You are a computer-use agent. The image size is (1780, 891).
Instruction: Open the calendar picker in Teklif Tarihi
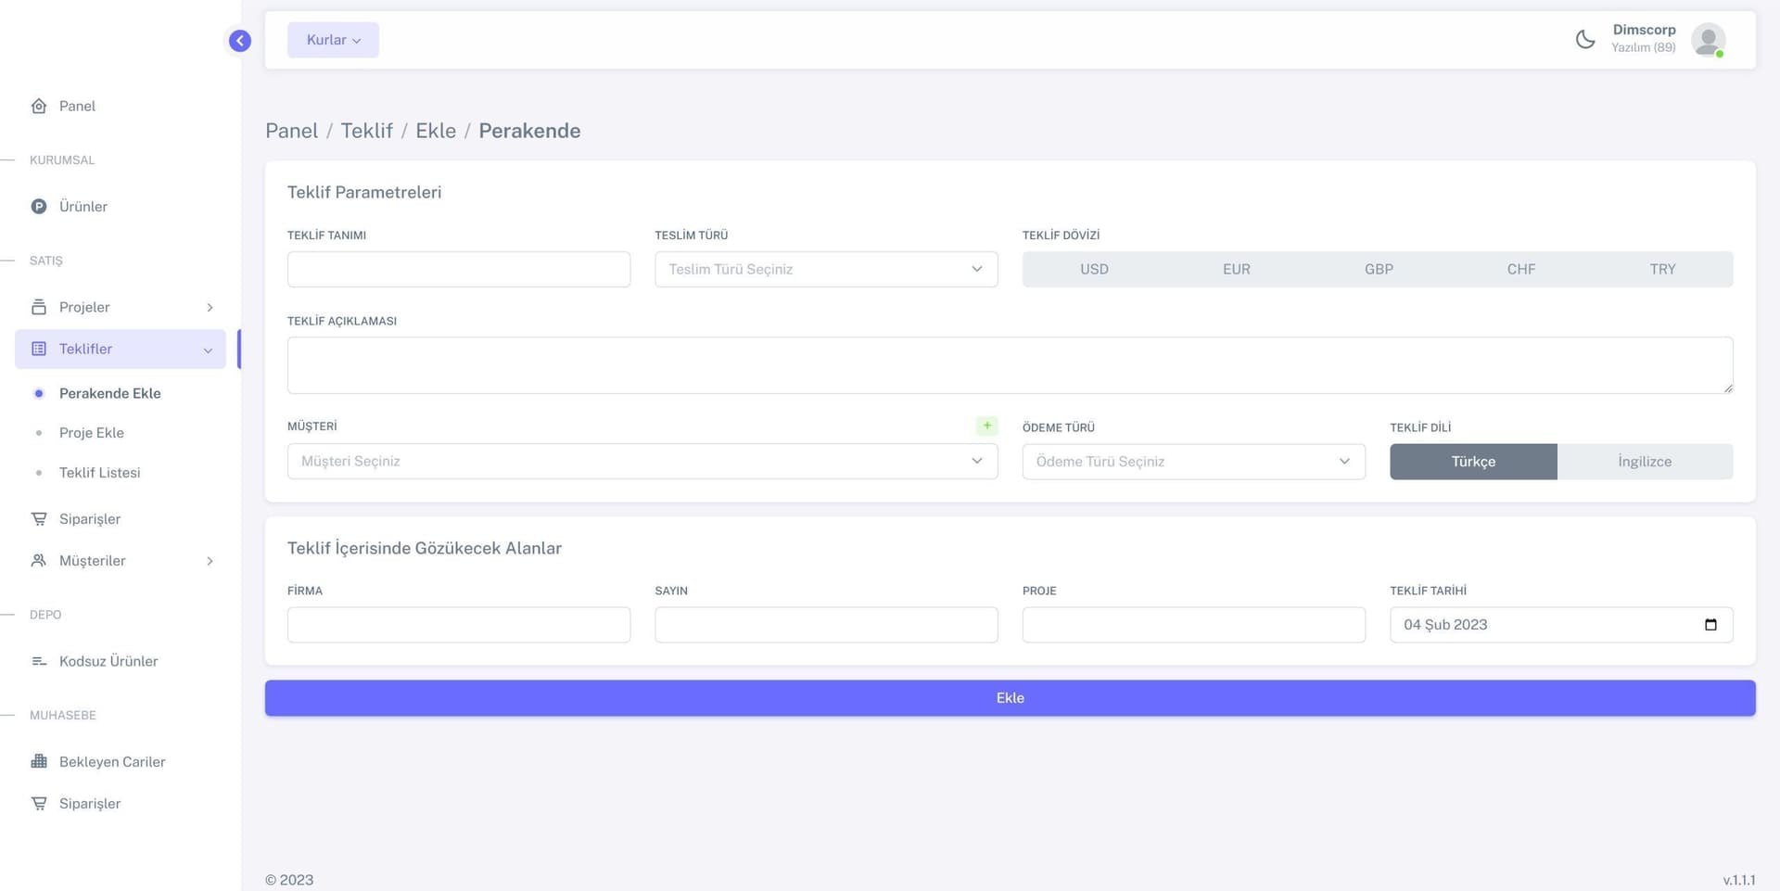tap(1710, 625)
